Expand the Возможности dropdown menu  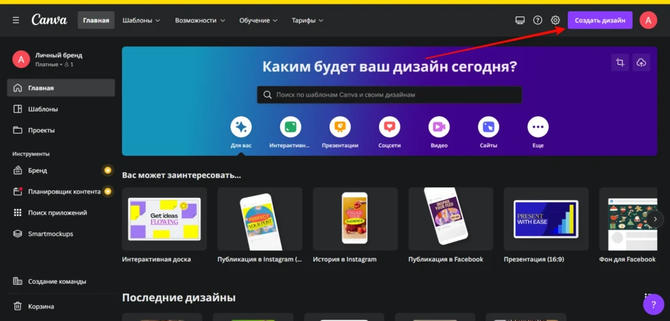(x=200, y=20)
